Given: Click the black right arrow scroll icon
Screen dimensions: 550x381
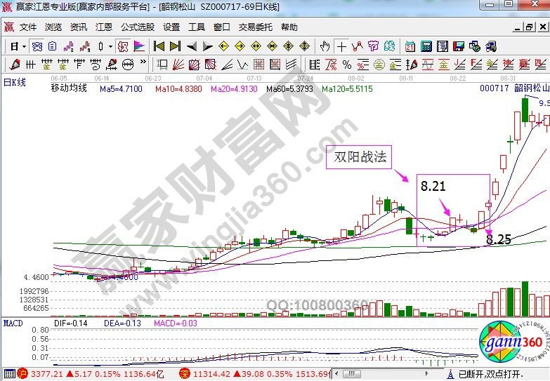Looking at the screenshot, I should (207, 46).
